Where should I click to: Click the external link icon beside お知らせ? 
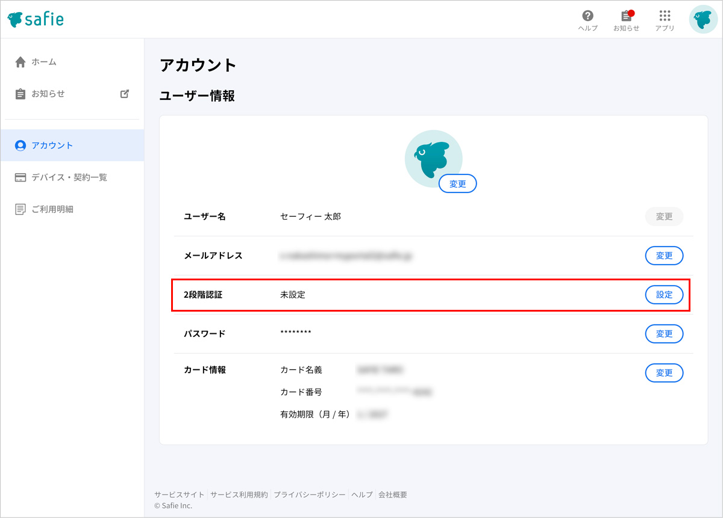pyautogui.click(x=125, y=94)
